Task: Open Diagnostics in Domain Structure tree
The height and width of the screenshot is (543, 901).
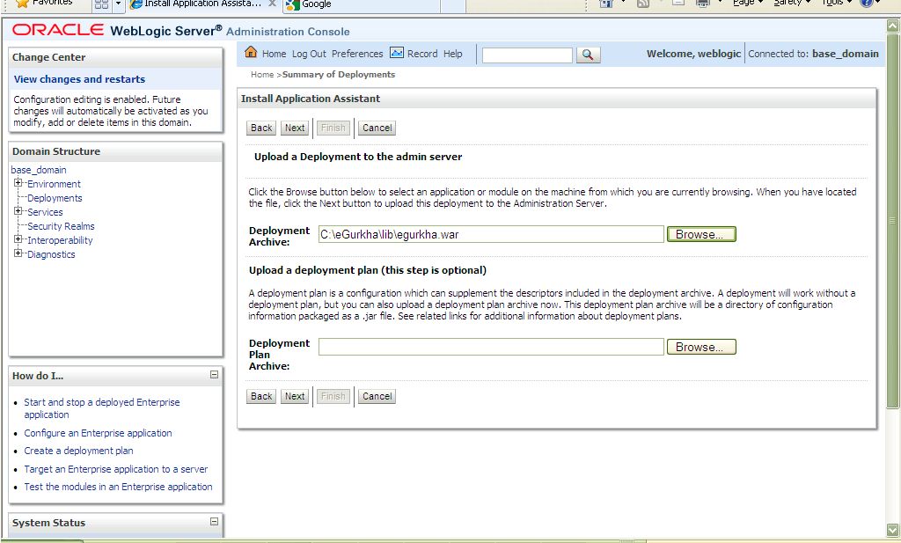Action: (x=51, y=254)
